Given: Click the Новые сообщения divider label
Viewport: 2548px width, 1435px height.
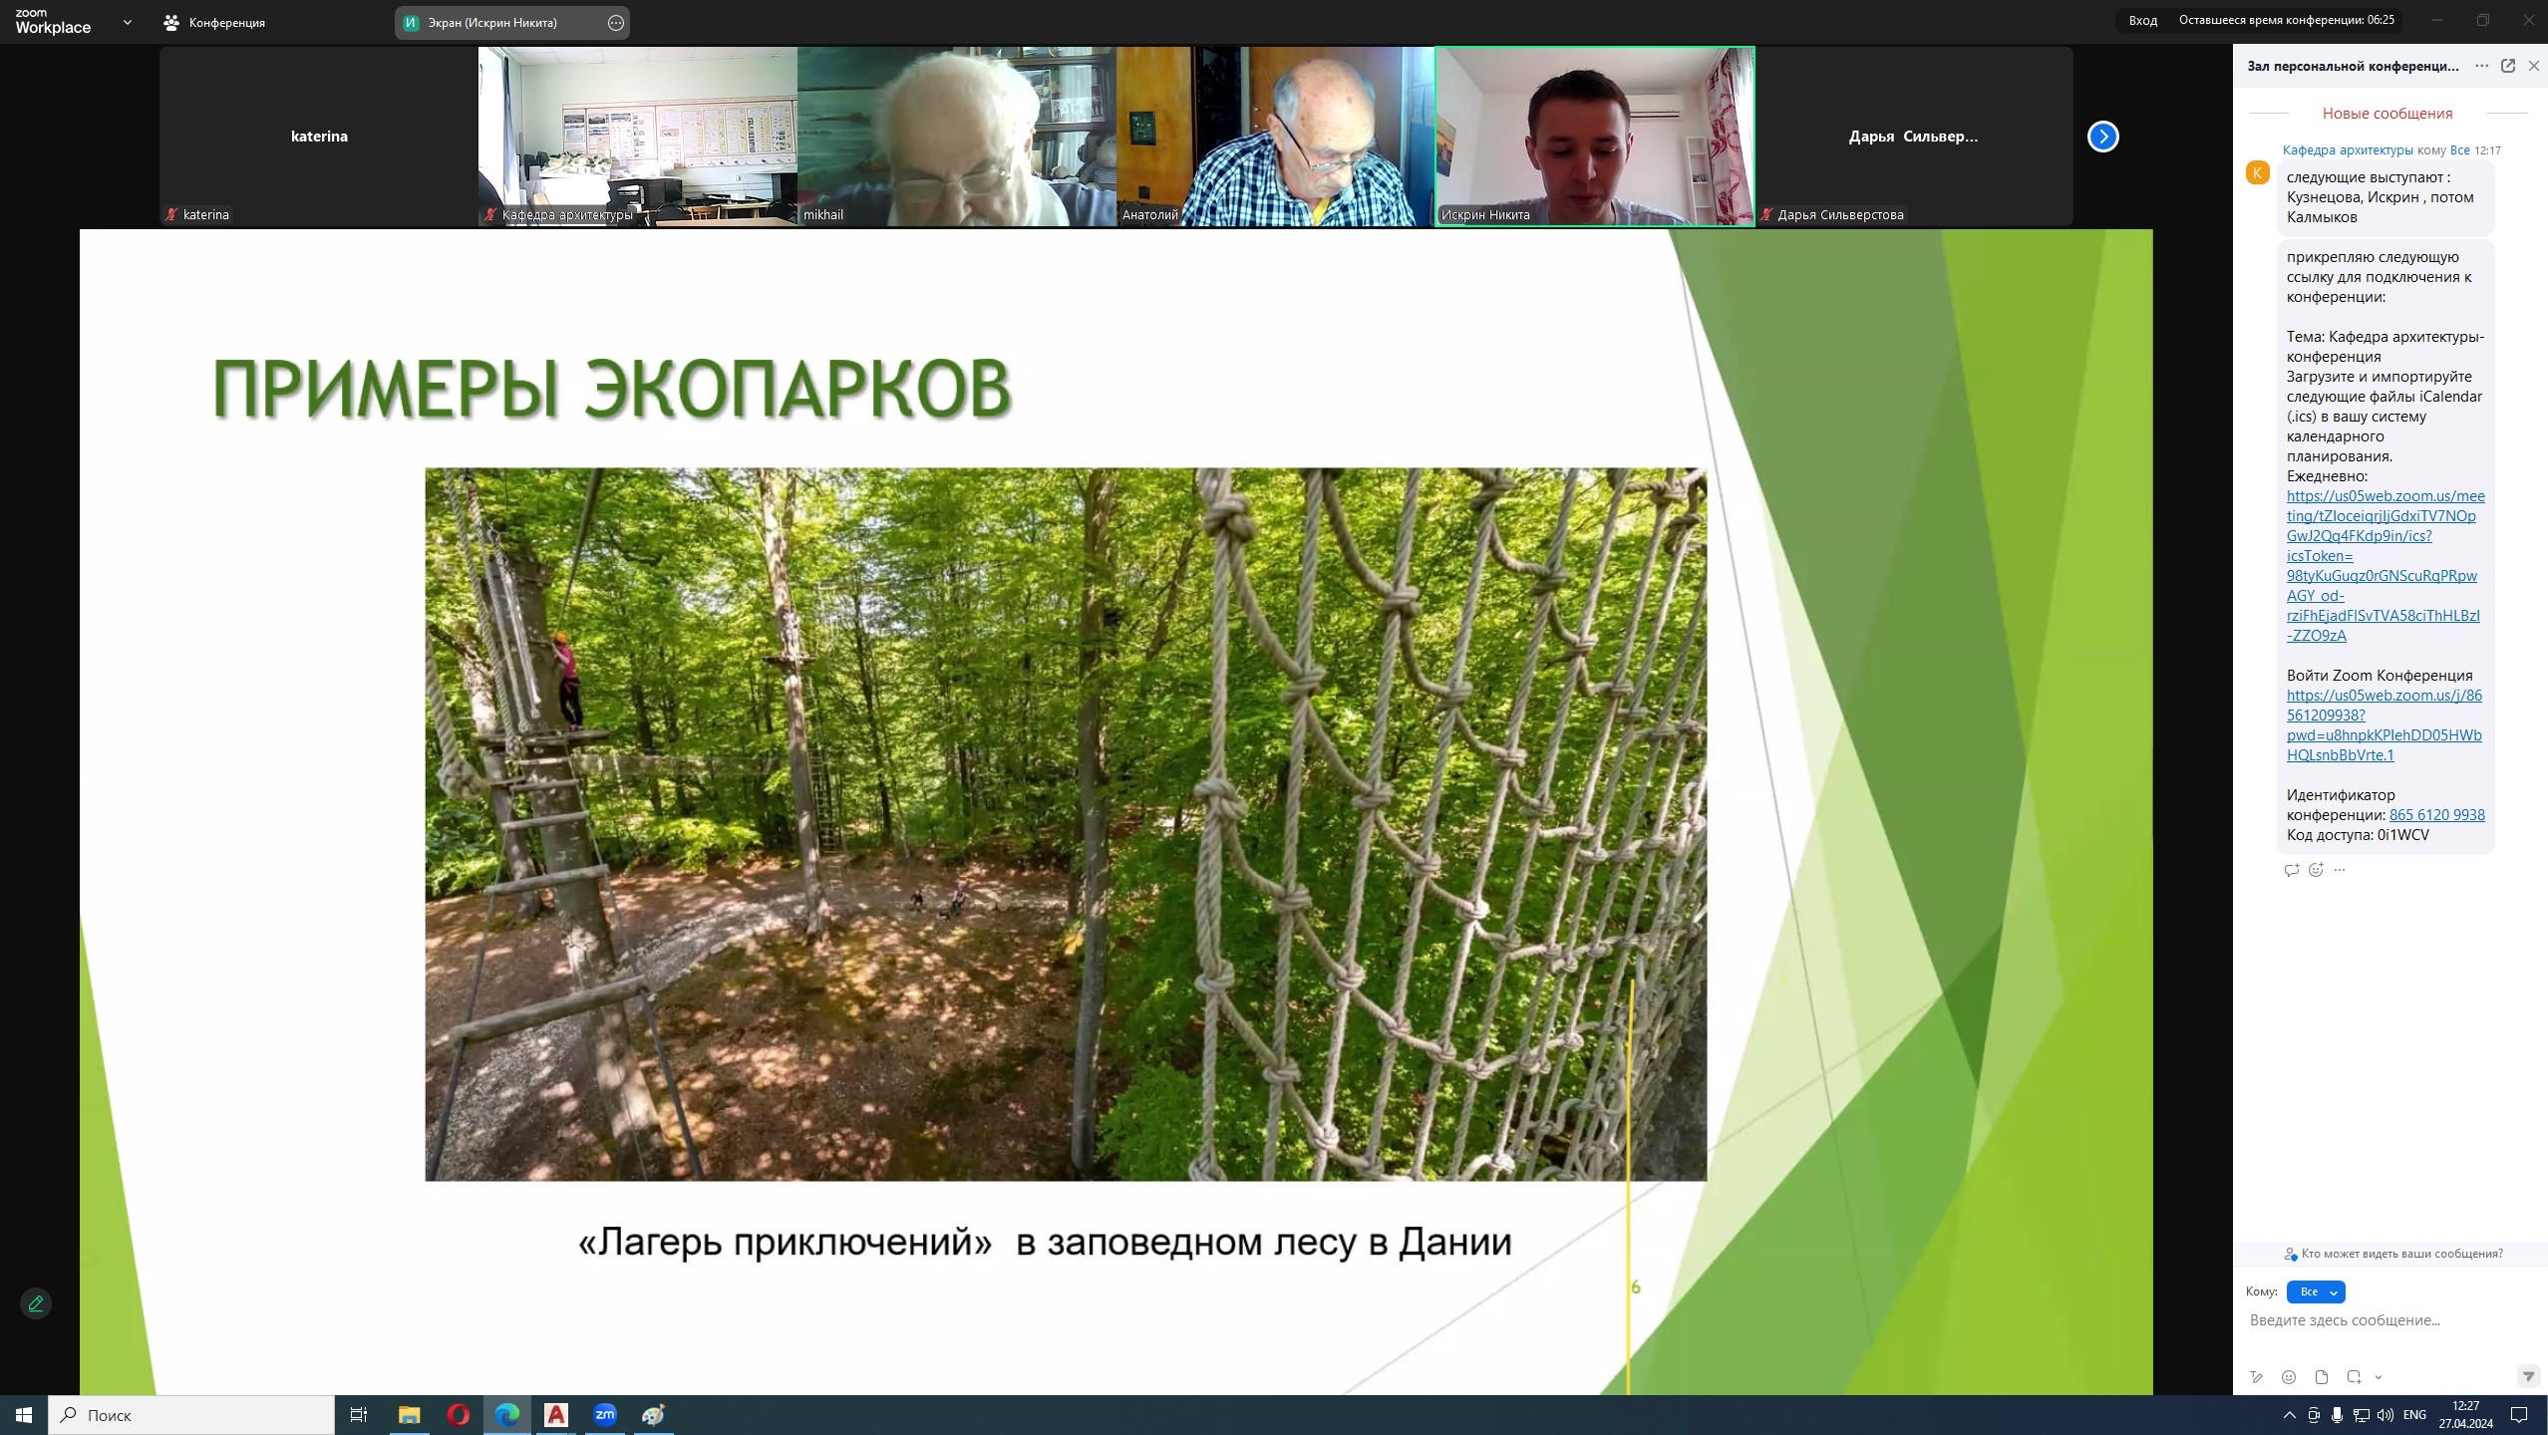Looking at the screenshot, I should (x=2387, y=114).
